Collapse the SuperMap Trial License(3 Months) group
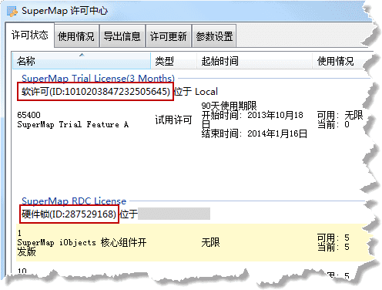382x290 pixels. [x=98, y=78]
